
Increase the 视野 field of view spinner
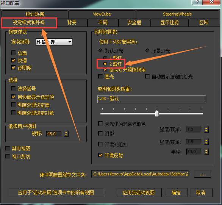[66, 132]
